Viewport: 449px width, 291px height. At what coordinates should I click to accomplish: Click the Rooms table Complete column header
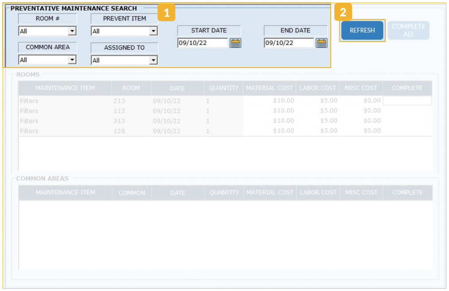407,88
